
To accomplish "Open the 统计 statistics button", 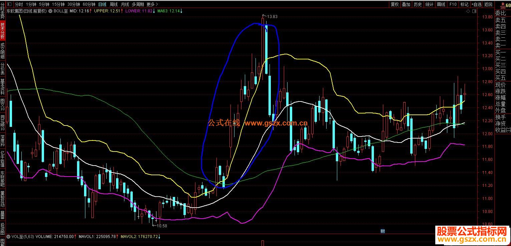I will (429, 4).
